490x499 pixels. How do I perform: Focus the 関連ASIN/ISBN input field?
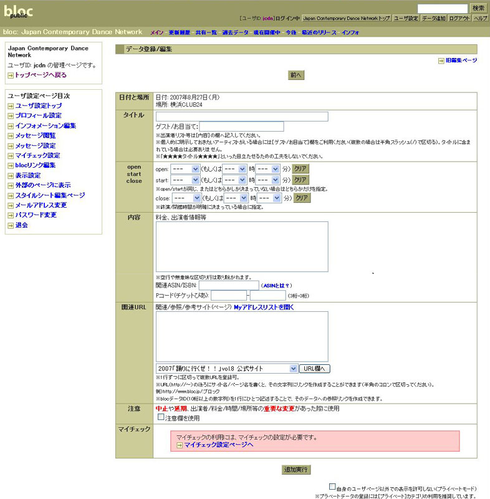coord(229,286)
